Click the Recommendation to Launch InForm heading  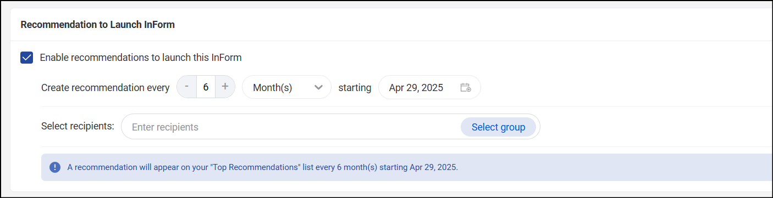(97, 25)
